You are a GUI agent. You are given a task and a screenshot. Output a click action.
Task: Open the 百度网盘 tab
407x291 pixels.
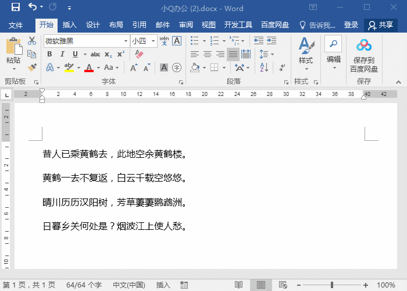click(x=275, y=25)
